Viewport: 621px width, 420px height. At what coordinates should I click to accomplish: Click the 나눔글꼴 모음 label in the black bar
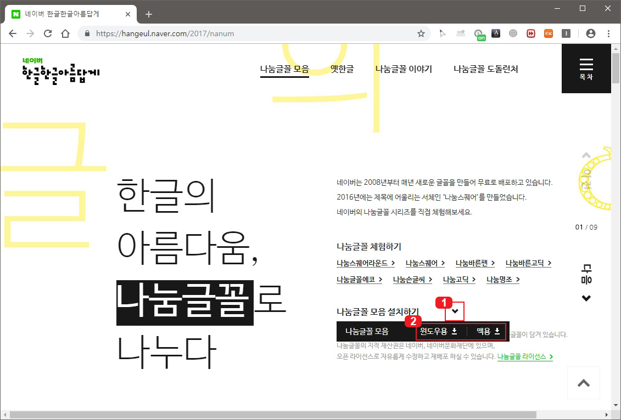(367, 331)
